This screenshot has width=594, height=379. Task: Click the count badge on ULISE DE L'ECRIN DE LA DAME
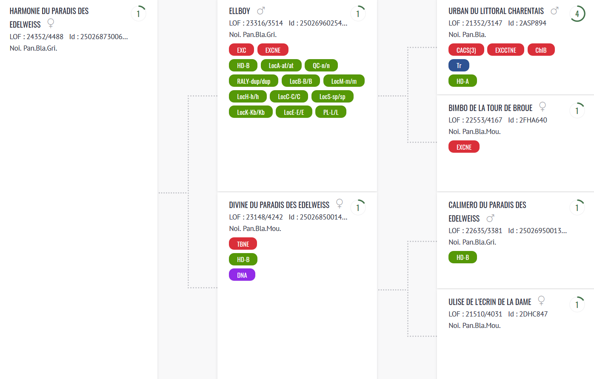pyautogui.click(x=577, y=305)
